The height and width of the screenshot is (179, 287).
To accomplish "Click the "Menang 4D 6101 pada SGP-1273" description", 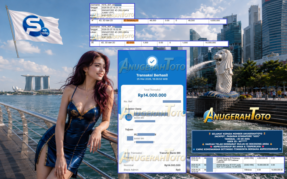I will point(229,166).
